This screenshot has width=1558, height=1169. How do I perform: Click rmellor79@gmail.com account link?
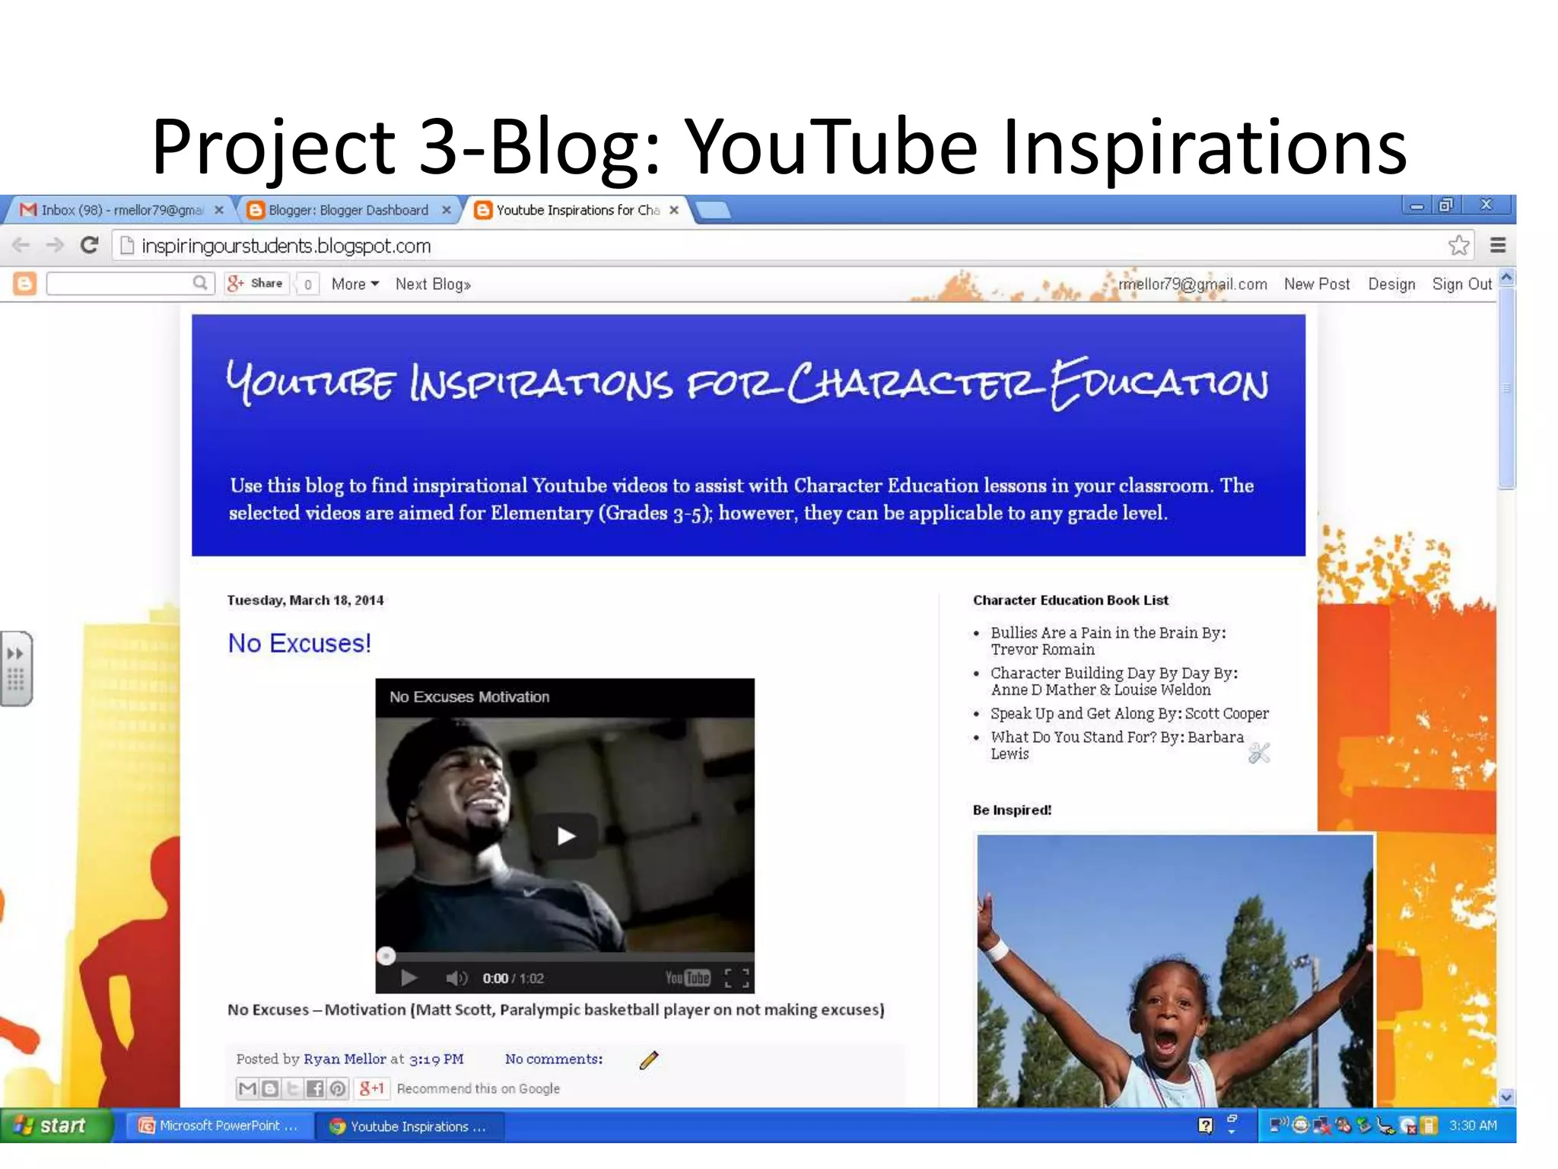(x=1192, y=284)
